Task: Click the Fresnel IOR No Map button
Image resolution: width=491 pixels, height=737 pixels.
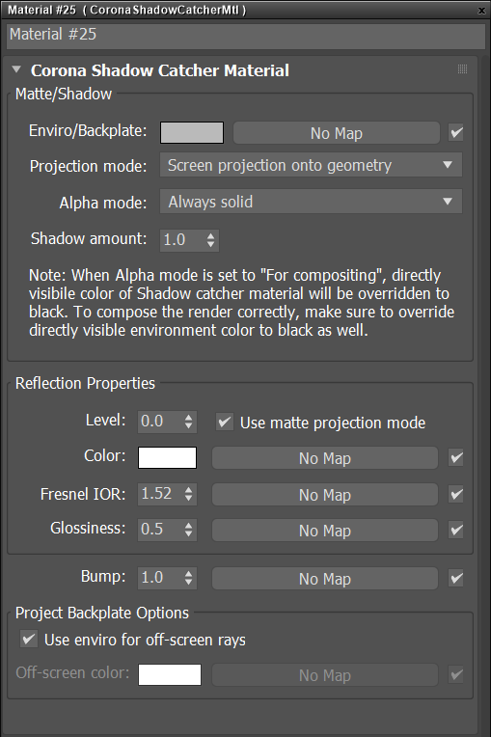Action: tap(325, 495)
